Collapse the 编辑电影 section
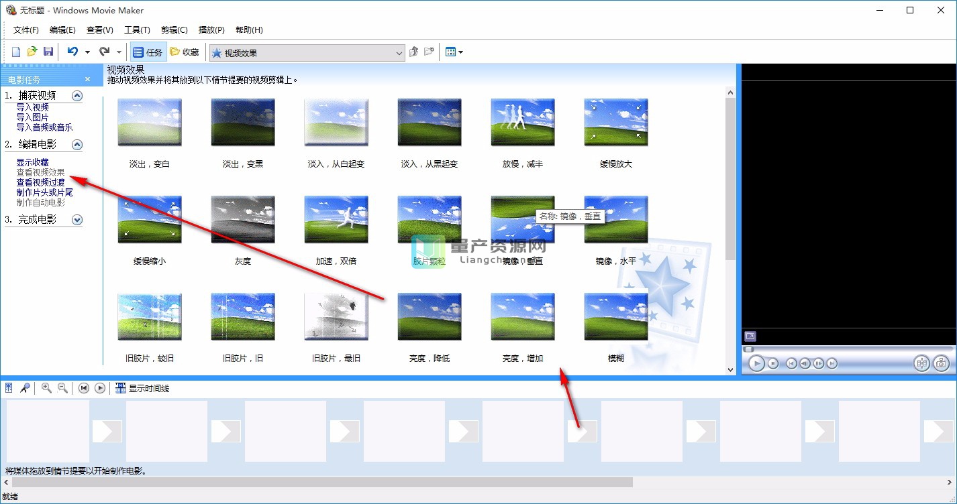 tap(77, 145)
